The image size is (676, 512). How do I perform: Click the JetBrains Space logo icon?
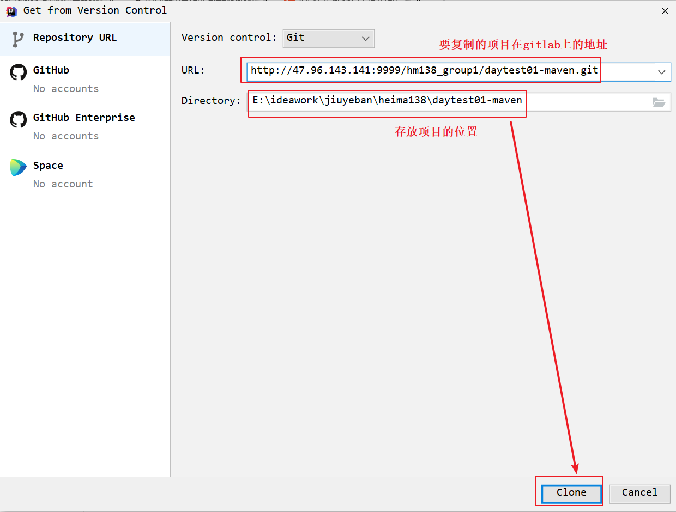[18, 167]
